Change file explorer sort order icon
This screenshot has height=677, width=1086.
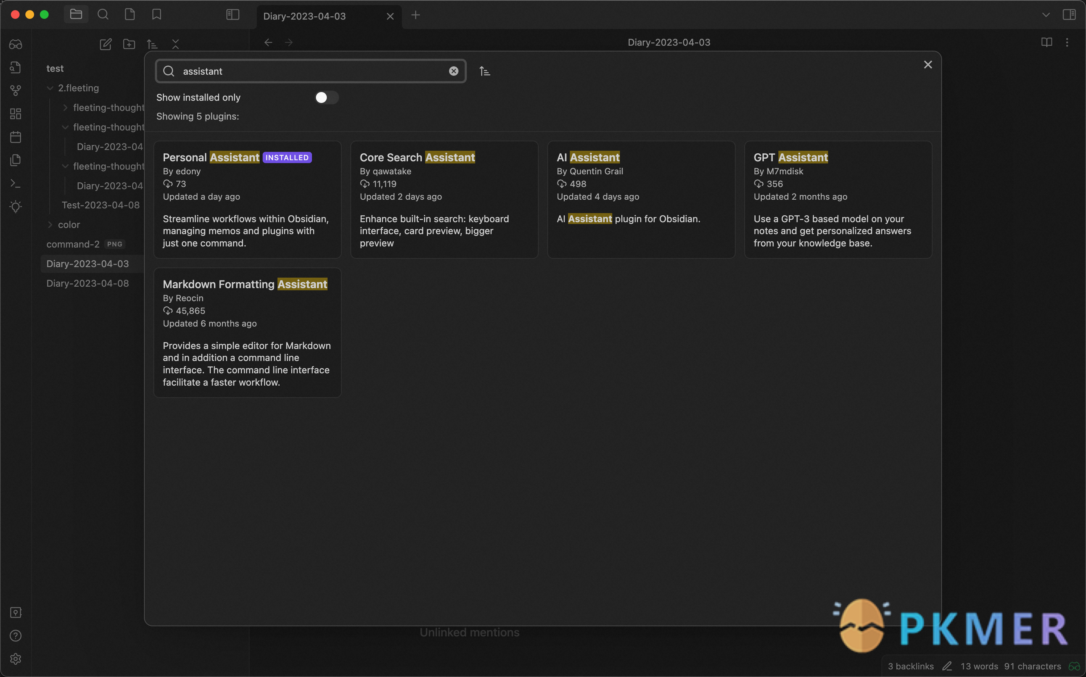click(152, 44)
